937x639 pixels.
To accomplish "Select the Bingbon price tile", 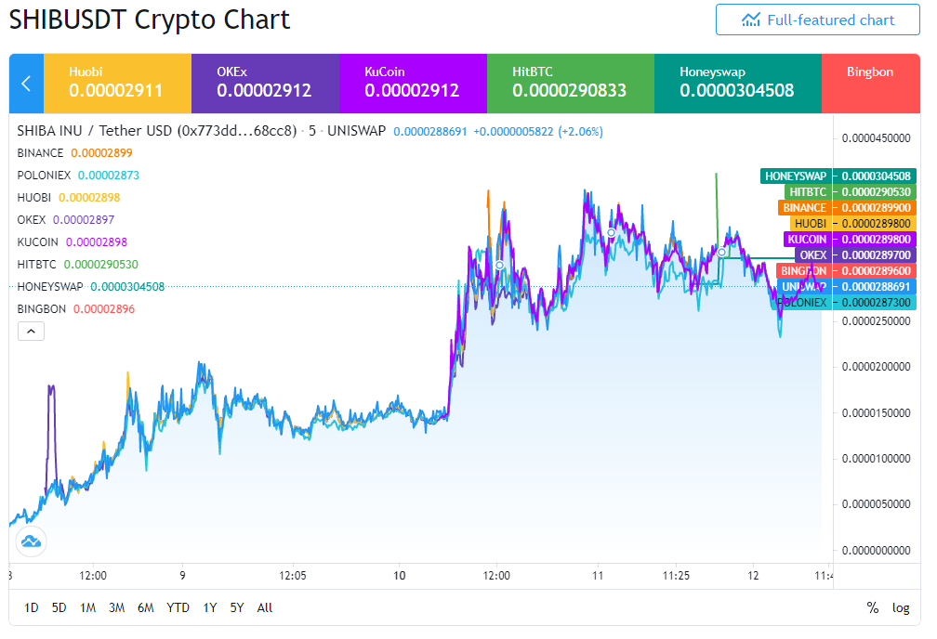I will (x=871, y=84).
